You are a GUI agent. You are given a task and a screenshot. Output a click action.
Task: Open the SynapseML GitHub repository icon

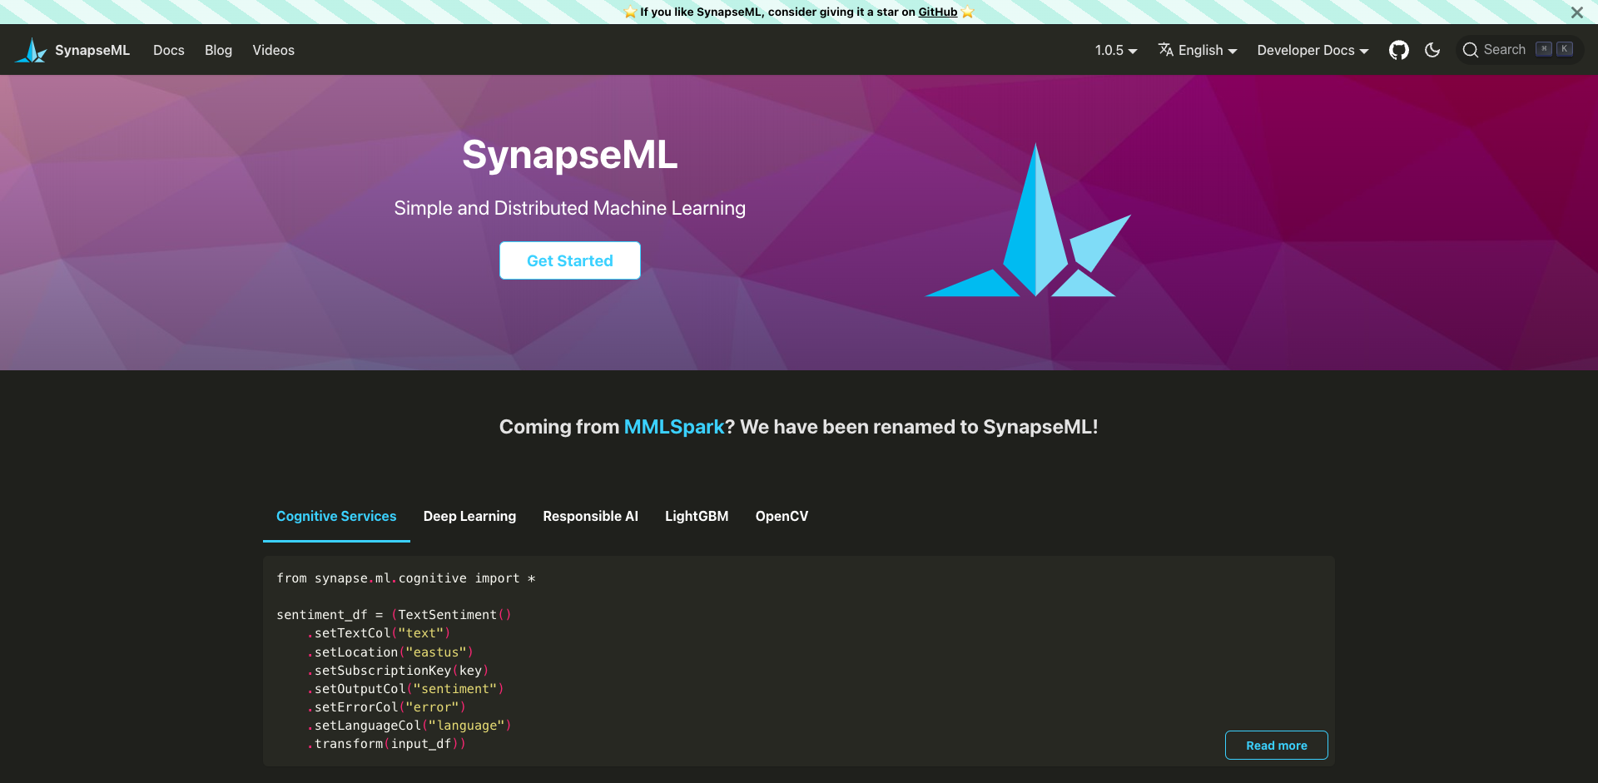click(x=1398, y=50)
